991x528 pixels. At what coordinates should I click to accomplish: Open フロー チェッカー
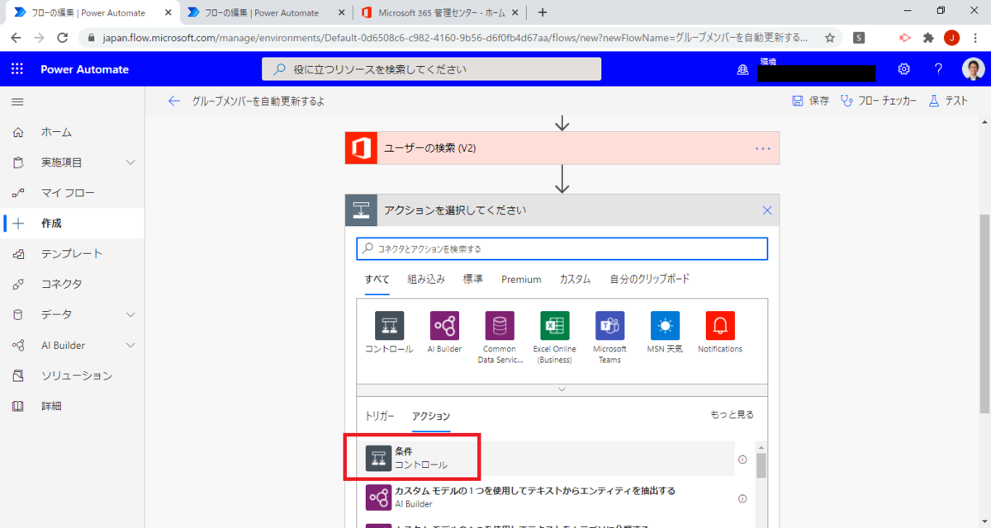click(879, 101)
